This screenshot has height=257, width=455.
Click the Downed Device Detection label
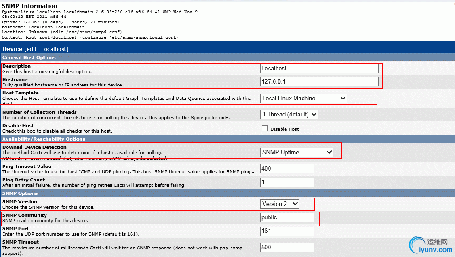pos(34,147)
